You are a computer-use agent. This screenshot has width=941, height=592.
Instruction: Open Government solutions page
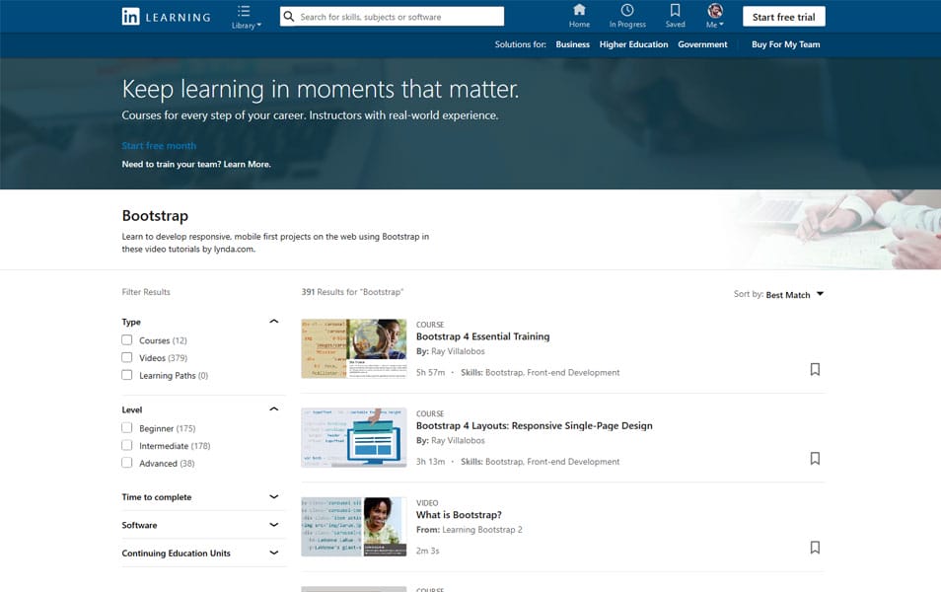[702, 44]
